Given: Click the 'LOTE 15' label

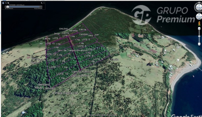Looking at the screenshot, I should 50,43.
